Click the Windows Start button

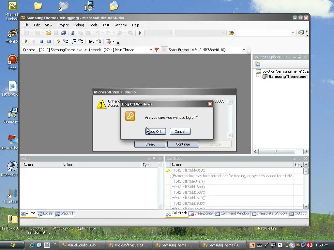pos(12,245)
